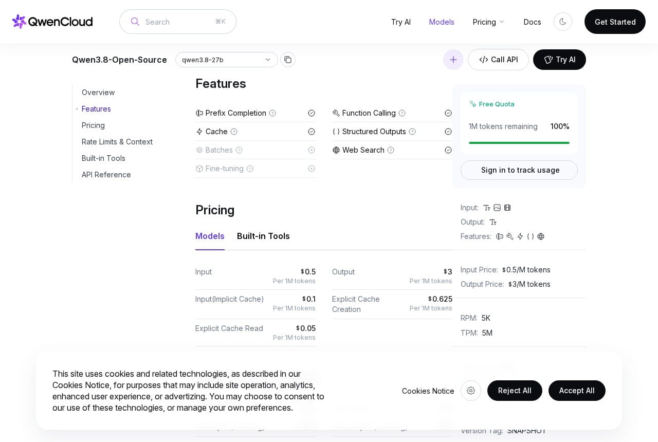This screenshot has width=658, height=442.
Task: Click globe icon in sidebar Features row
Action: [541, 236]
